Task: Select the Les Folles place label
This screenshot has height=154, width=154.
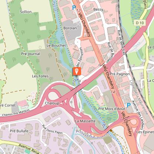Action: click(x=40, y=76)
